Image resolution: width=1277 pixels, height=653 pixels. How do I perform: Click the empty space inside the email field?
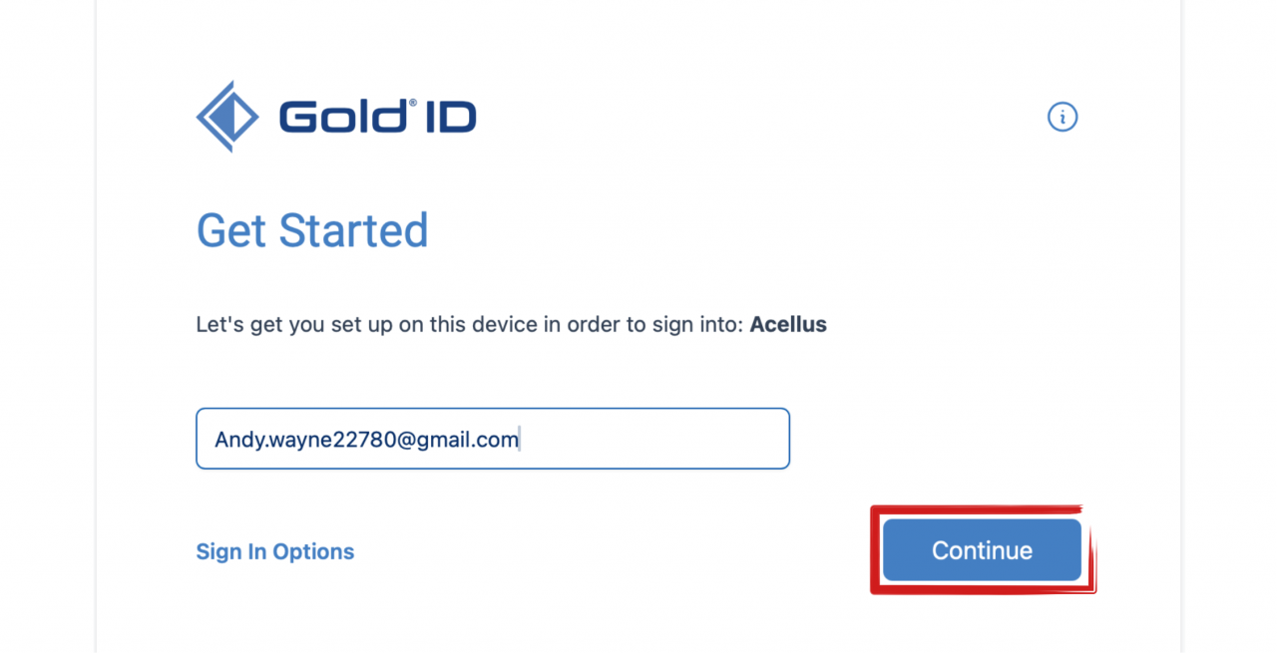pos(658,439)
